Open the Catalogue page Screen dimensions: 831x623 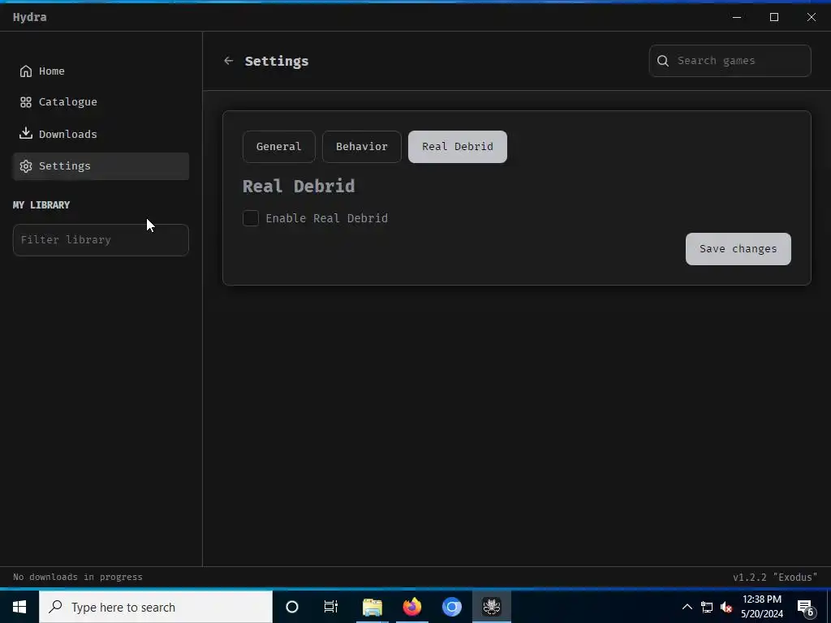[x=101, y=102]
